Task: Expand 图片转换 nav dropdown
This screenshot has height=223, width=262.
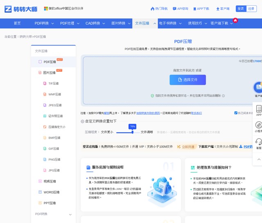Action: pos(129,24)
